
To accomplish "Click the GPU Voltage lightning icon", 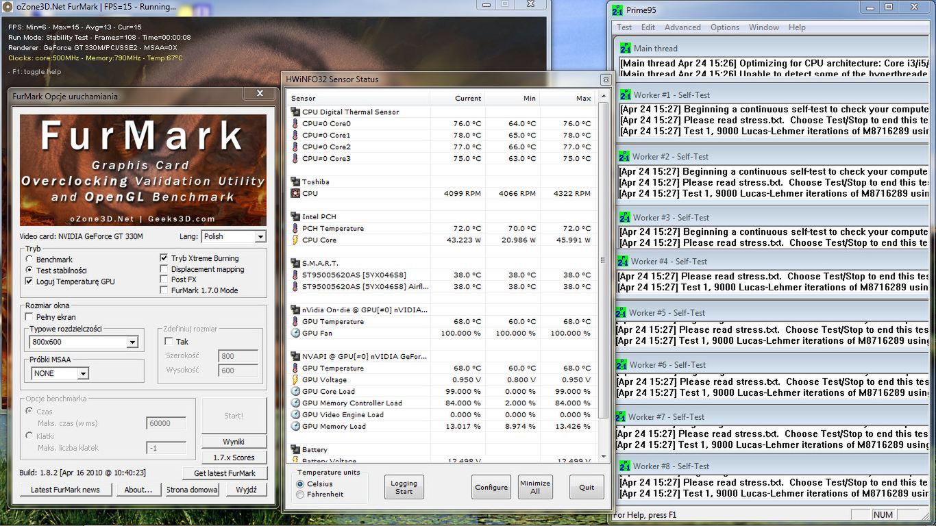I will tap(295, 379).
